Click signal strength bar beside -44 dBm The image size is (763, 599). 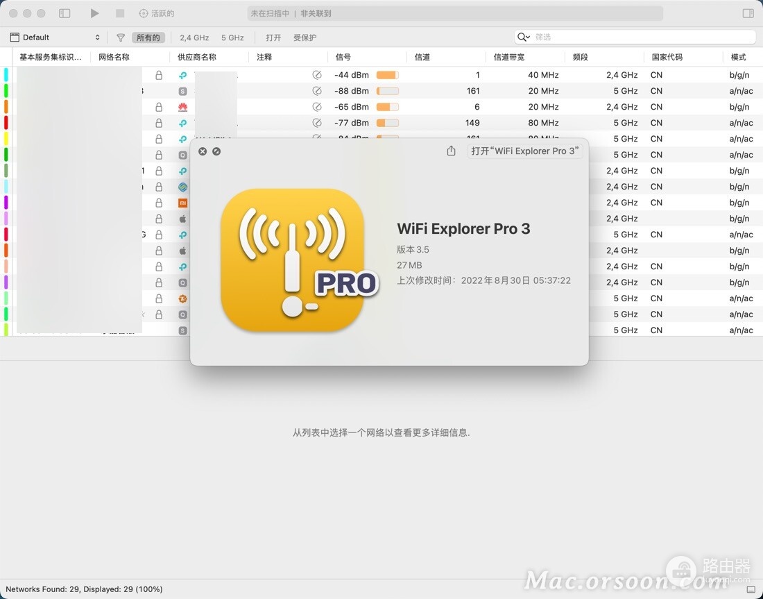[x=387, y=75]
